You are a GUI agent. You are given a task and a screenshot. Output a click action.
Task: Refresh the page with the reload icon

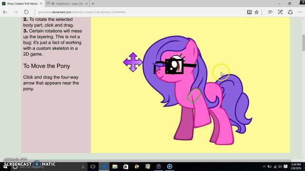click(26, 12)
